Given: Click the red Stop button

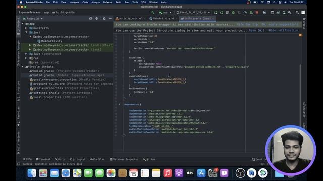Looking at the screenshot, I should 257,12.
